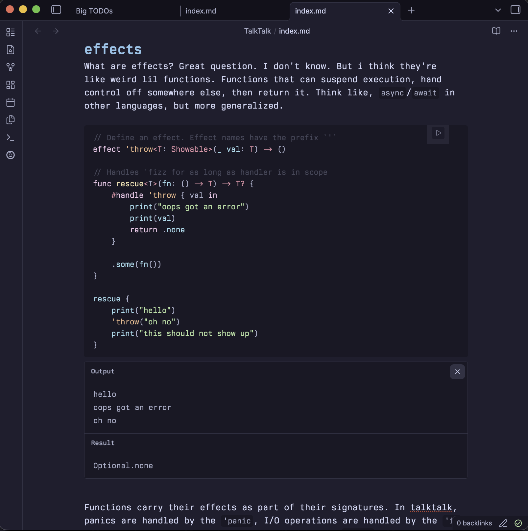Switch to reading view book icon

click(x=496, y=31)
